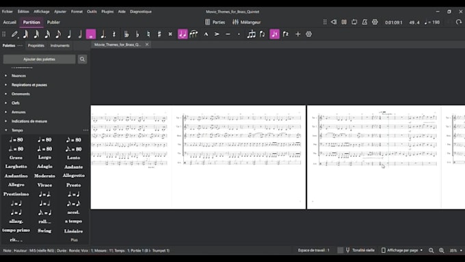Open note input toolbar settings gear
The width and height of the screenshot is (465, 262).
[x=308, y=34]
